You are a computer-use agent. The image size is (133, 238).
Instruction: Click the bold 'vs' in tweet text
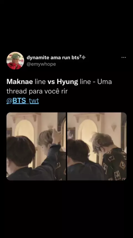click(51, 82)
